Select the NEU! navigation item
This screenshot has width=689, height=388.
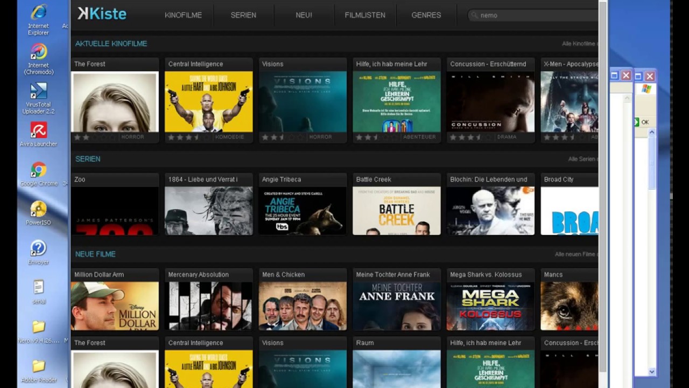[x=304, y=15]
